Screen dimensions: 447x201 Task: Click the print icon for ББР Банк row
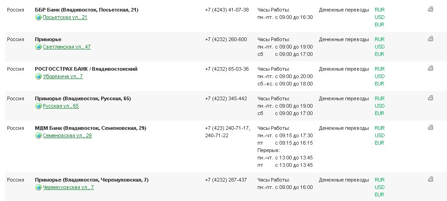(x=430, y=9)
